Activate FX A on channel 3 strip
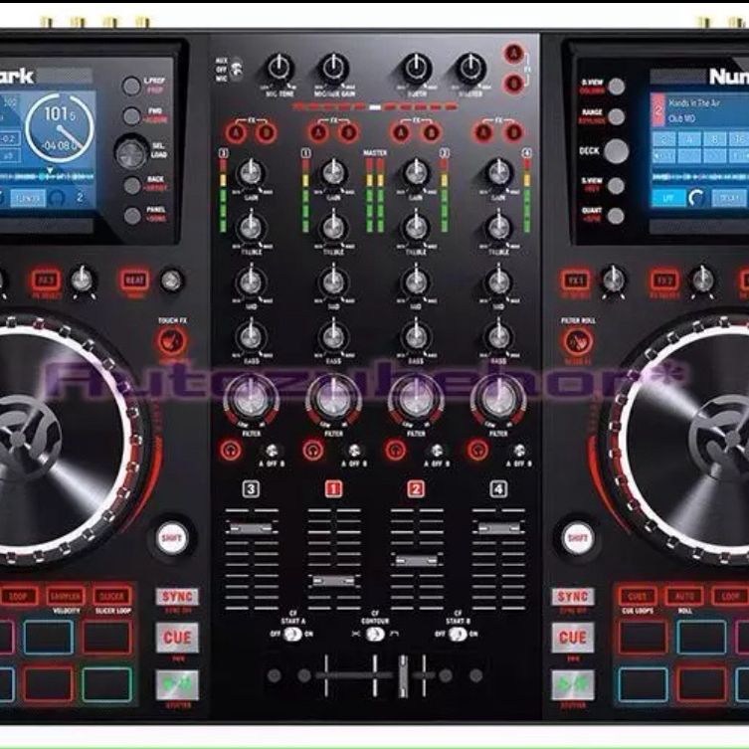The image size is (749, 749). pos(236,133)
